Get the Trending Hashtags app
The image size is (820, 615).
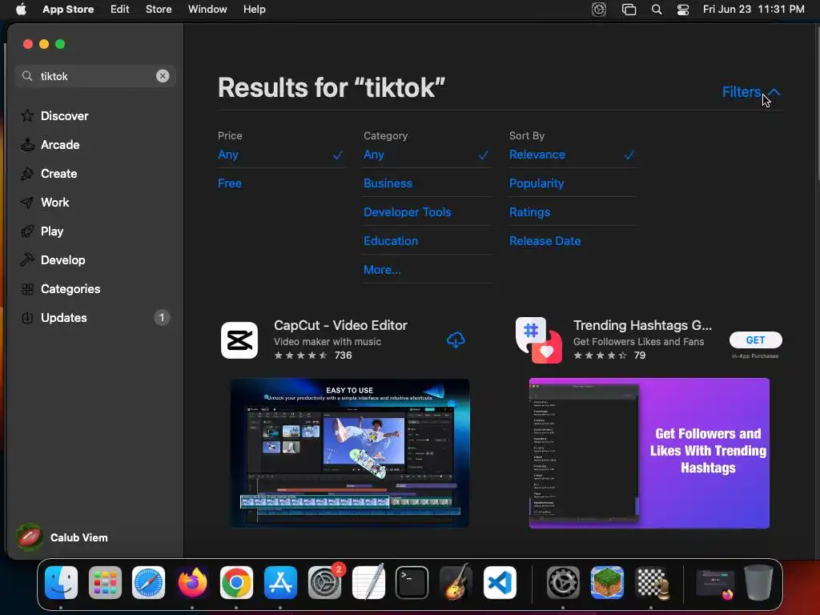(x=755, y=340)
